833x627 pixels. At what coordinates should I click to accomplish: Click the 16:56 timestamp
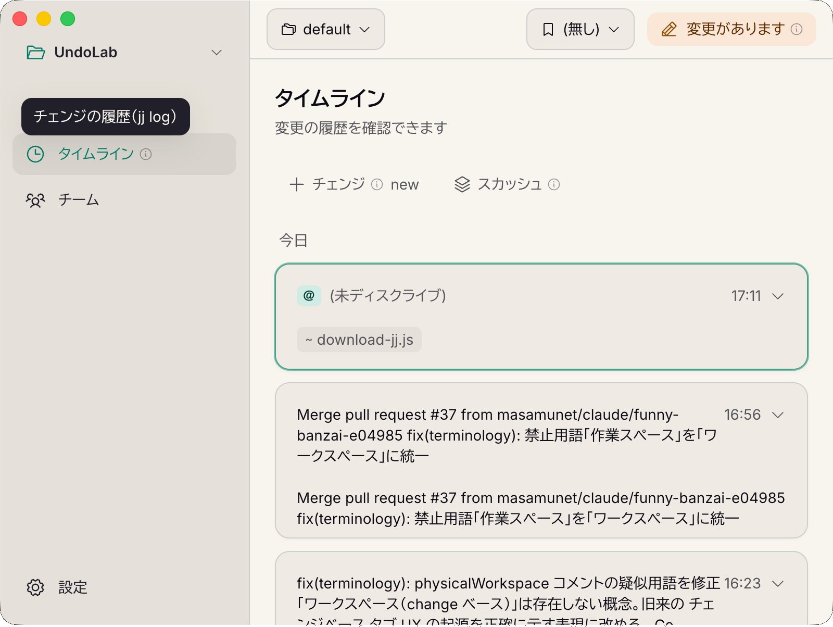742,415
